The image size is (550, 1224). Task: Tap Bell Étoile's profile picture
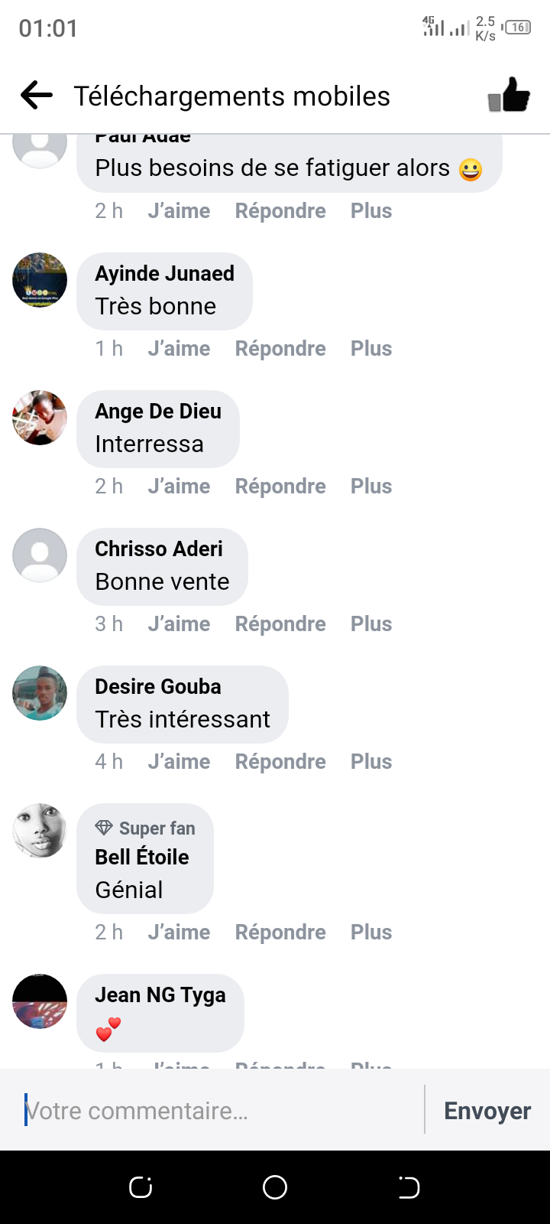point(40,831)
